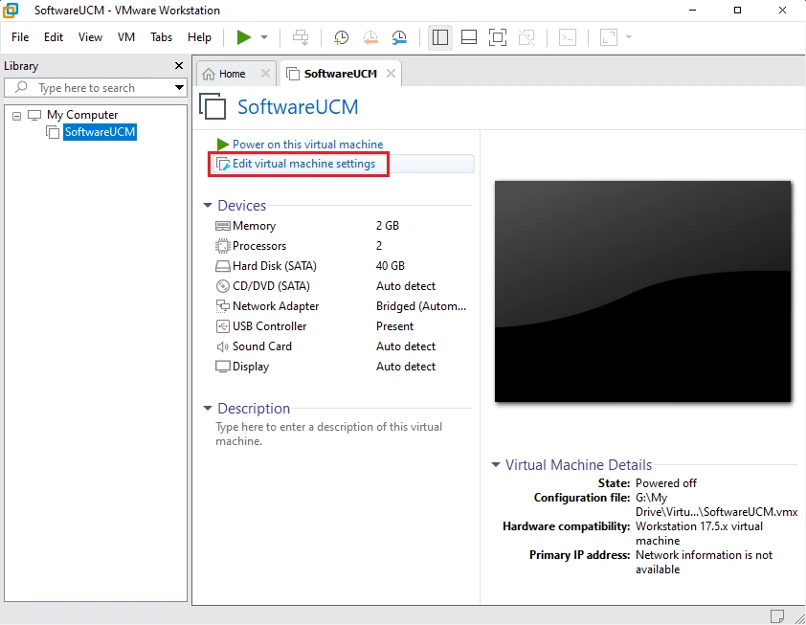Open the View menu
Viewport: 806px width, 625px height.
click(91, 37)
